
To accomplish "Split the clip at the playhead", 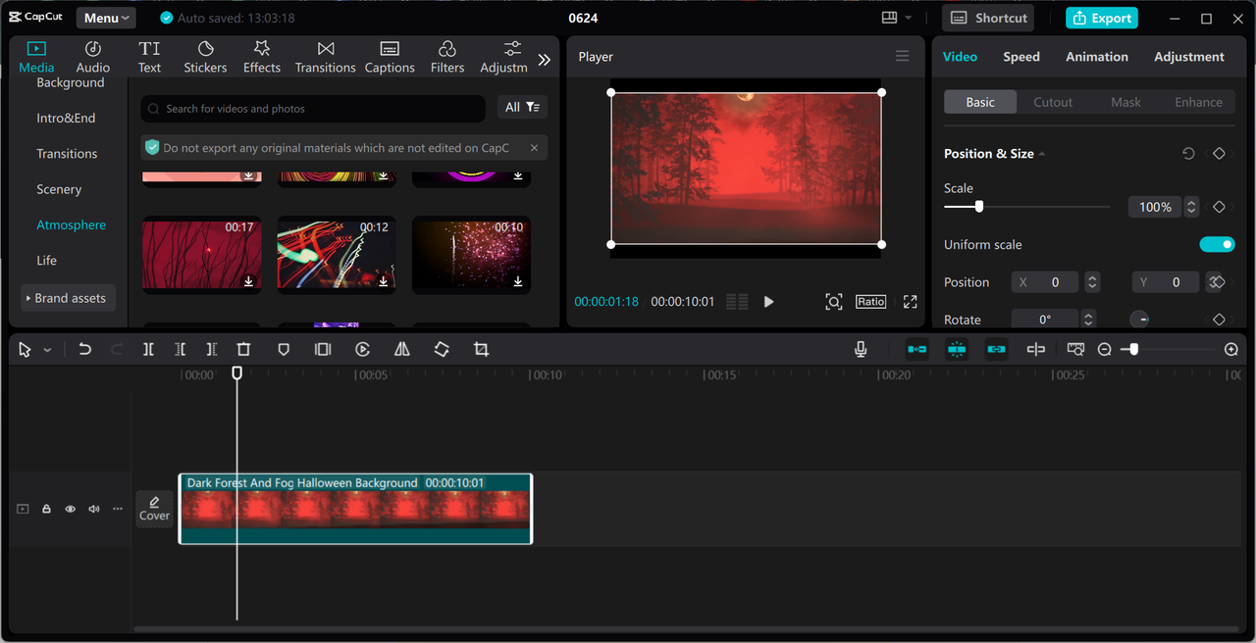I will (148, 349).
